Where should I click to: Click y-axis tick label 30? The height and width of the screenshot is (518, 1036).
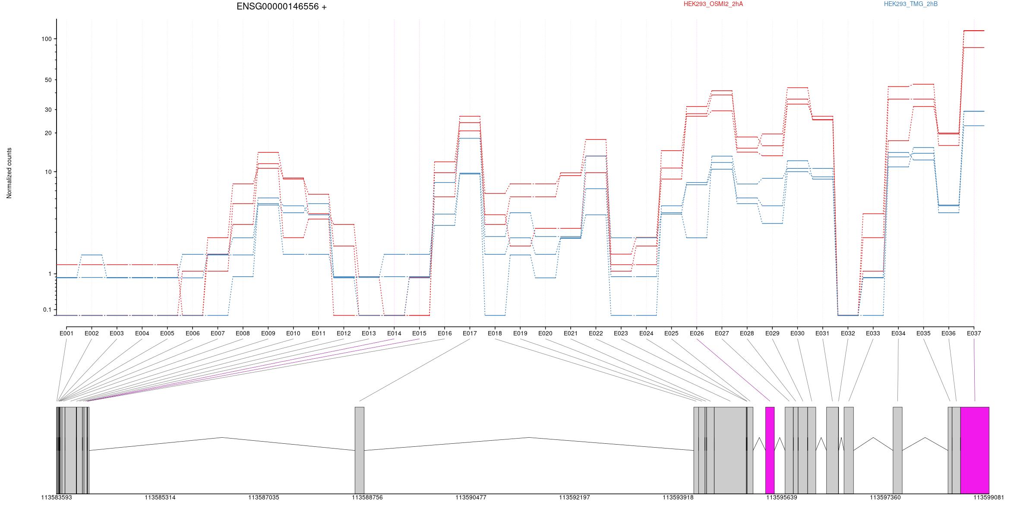[x=48, y=110]
